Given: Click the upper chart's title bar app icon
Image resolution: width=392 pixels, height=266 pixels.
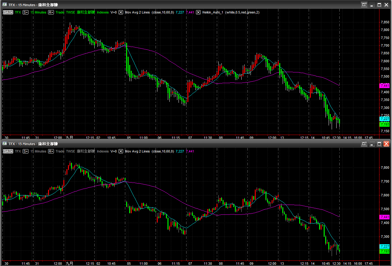Looking at the screenshot, I should coord(5,5).
